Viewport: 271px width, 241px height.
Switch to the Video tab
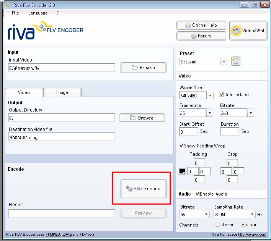click(x=24, y=92)
